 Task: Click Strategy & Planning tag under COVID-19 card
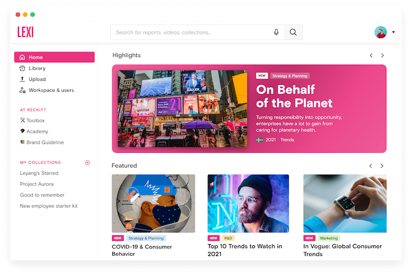point(146,238)
